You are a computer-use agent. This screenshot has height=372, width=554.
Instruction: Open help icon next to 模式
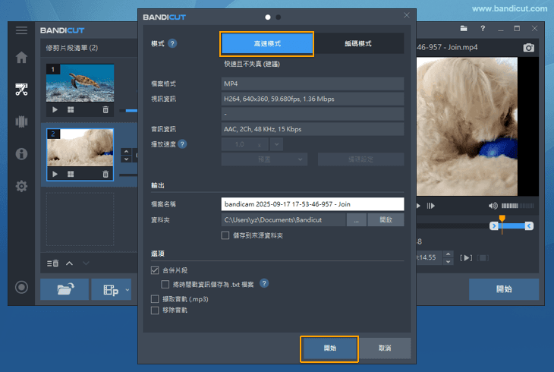point(172,43)
